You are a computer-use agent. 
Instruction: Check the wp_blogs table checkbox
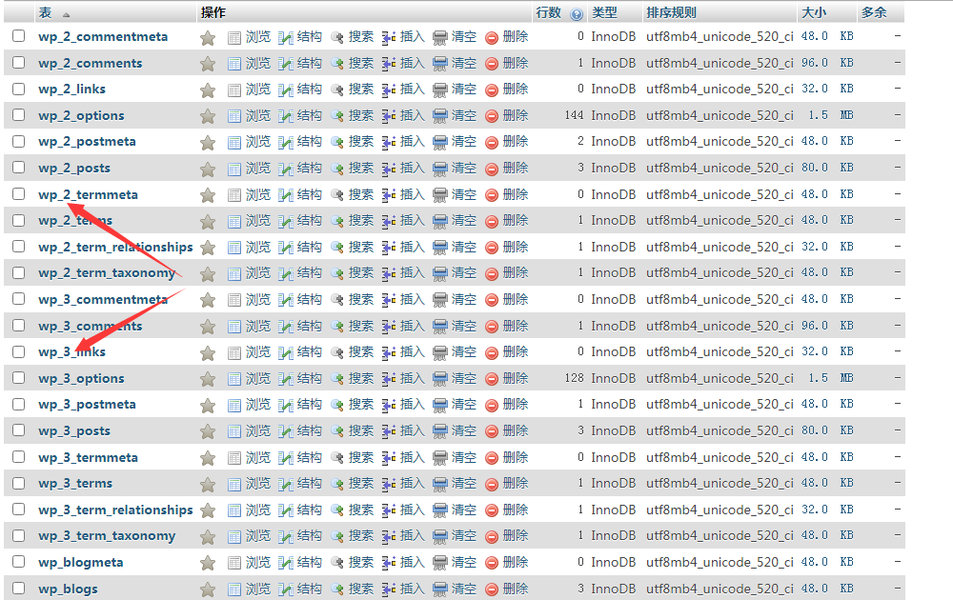coord(19,588)
